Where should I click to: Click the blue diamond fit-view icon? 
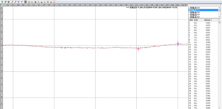click(19, 2)
